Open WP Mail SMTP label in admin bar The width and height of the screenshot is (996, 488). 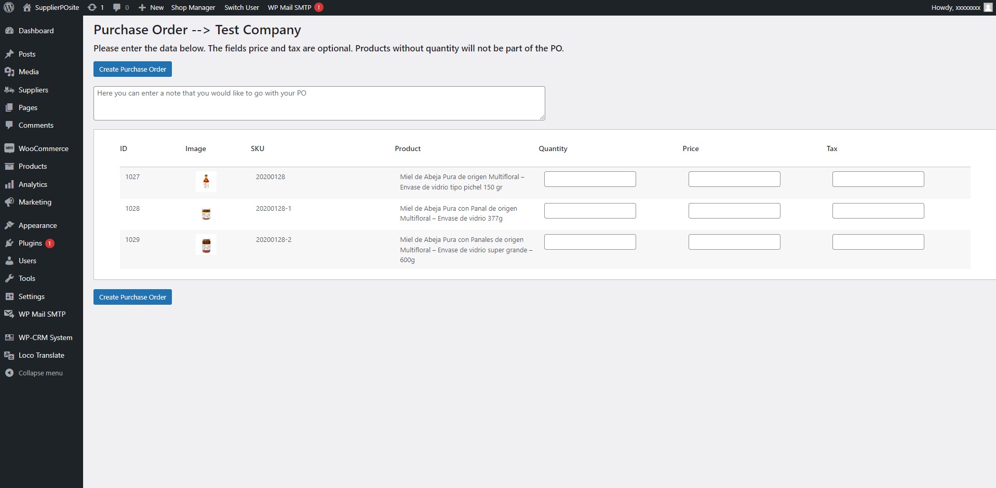(x=289, y=7)
